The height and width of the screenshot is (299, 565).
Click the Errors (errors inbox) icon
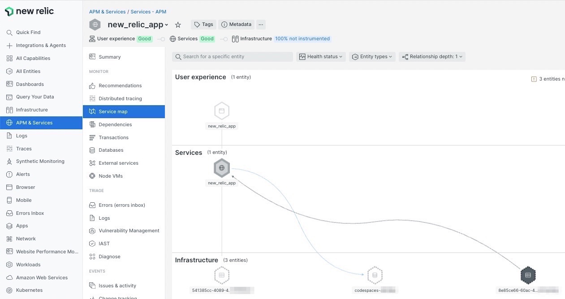click(92, 205)
